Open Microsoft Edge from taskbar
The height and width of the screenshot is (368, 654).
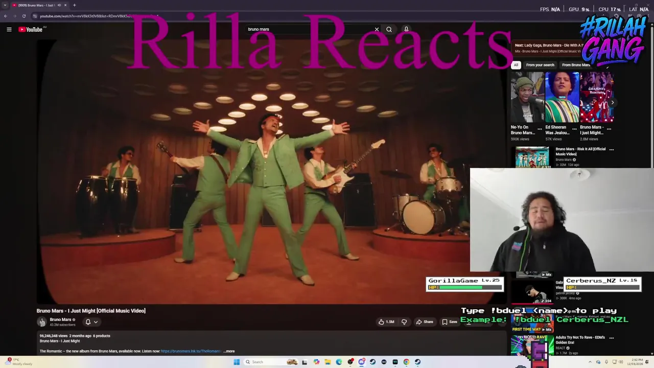[x=339, y=362]
